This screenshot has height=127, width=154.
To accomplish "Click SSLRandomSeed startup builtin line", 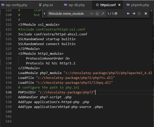I will pyautogui.click(x=47, y=39).
